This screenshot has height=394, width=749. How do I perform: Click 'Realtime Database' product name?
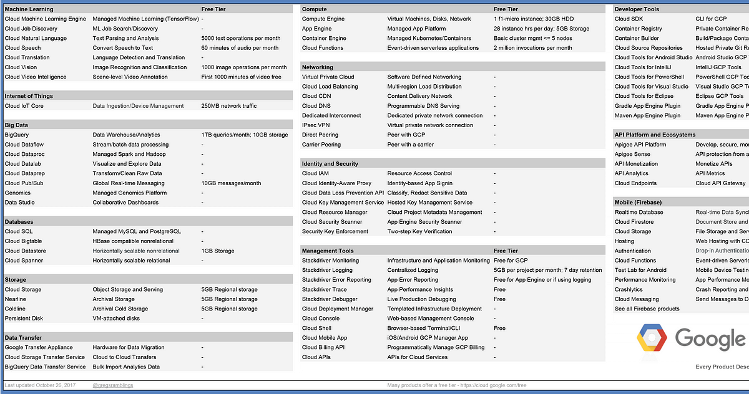pos(639,213)
